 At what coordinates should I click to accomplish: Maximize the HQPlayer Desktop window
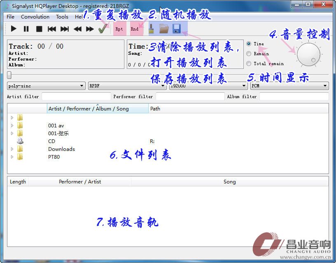(308, 4)
